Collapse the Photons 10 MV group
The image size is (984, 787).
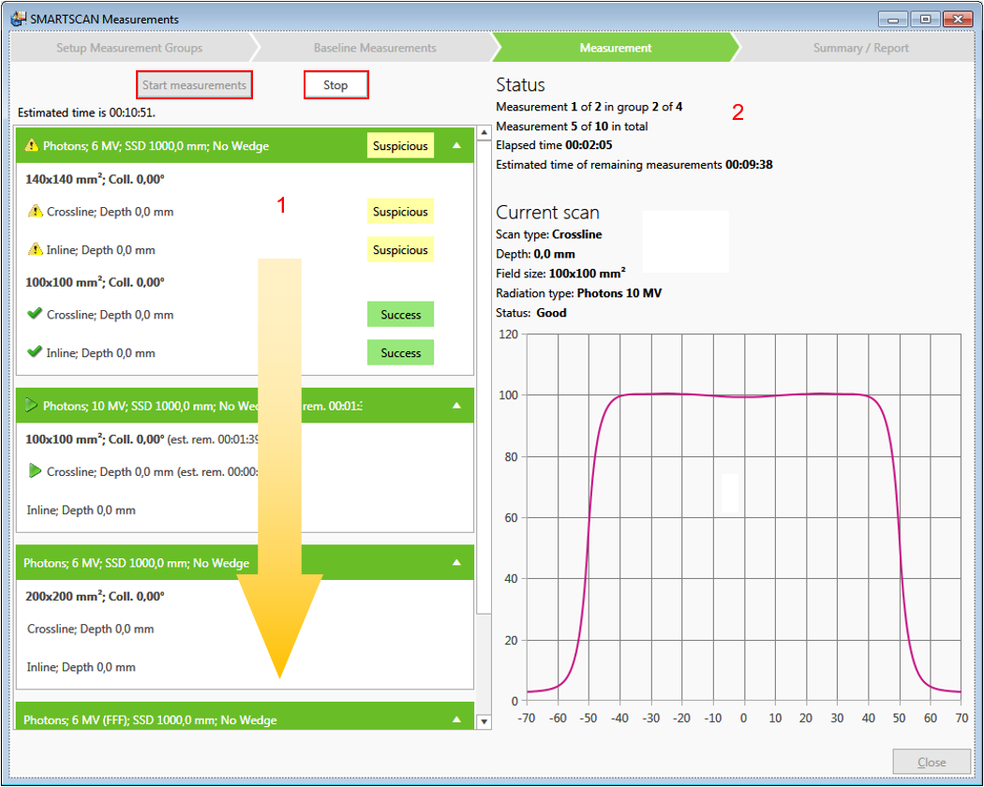tap(455, 406)
